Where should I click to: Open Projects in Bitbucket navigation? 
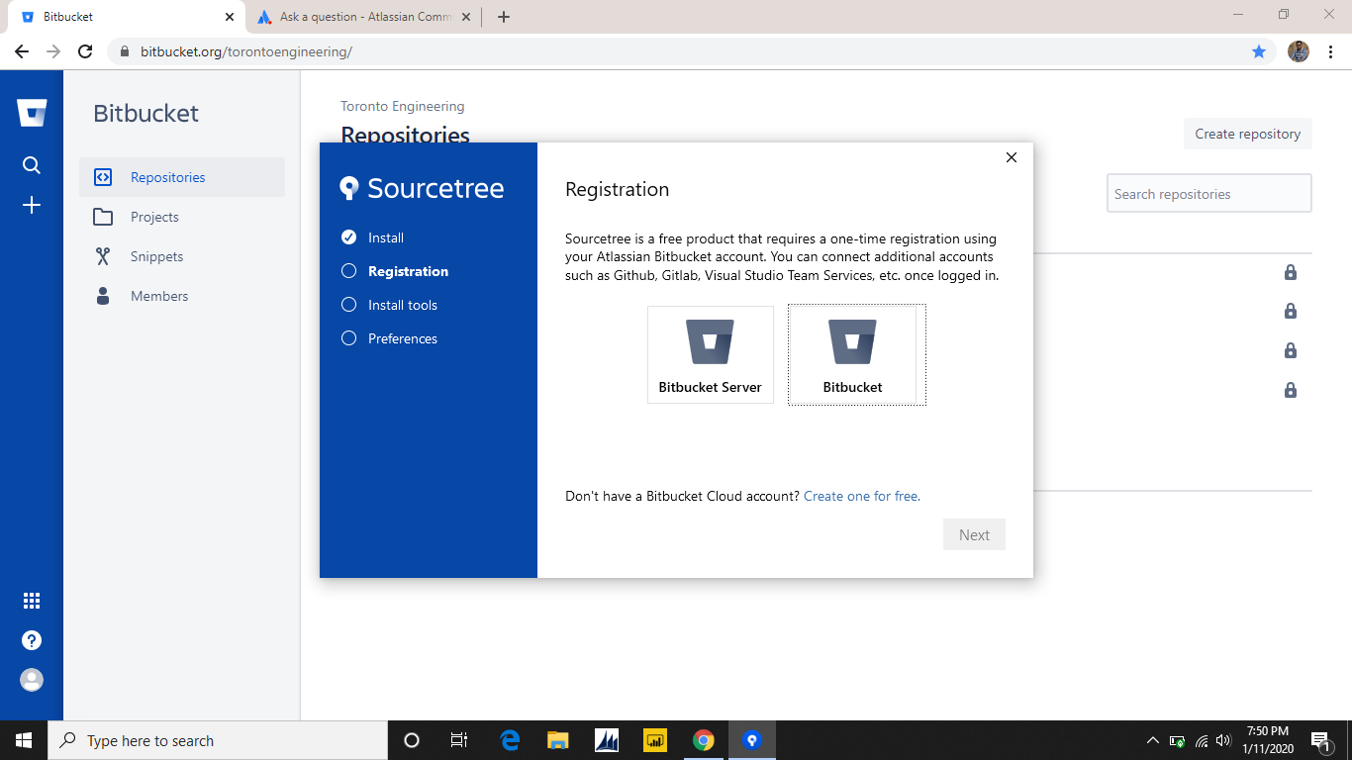tap(182, 217)
